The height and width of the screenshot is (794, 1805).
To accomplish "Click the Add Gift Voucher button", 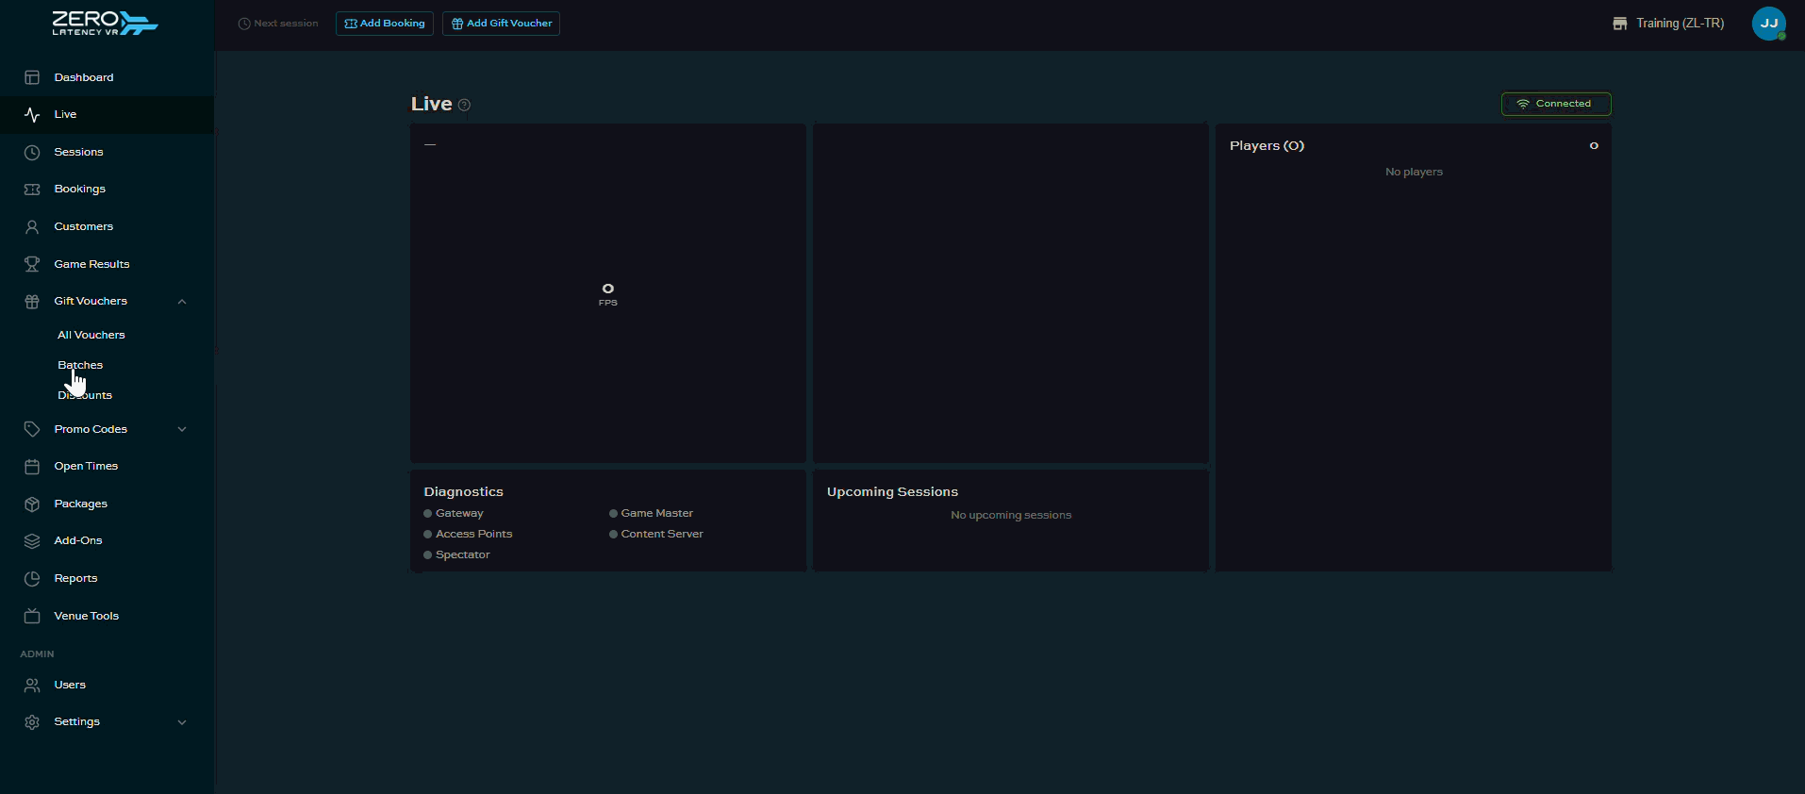I will (x=501, y=24).
